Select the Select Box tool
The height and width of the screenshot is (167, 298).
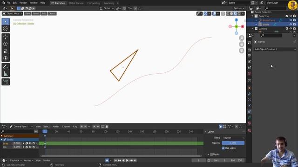(x=6, y=22)
